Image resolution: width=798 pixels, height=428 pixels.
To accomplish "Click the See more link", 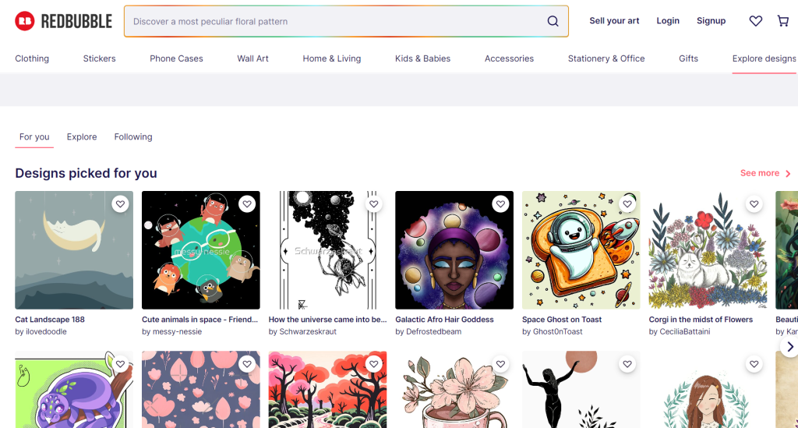I will click(x=760, y=173).
